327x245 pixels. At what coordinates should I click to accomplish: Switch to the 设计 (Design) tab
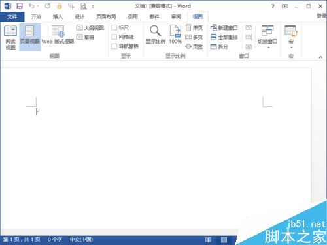[x=79, y=16]
